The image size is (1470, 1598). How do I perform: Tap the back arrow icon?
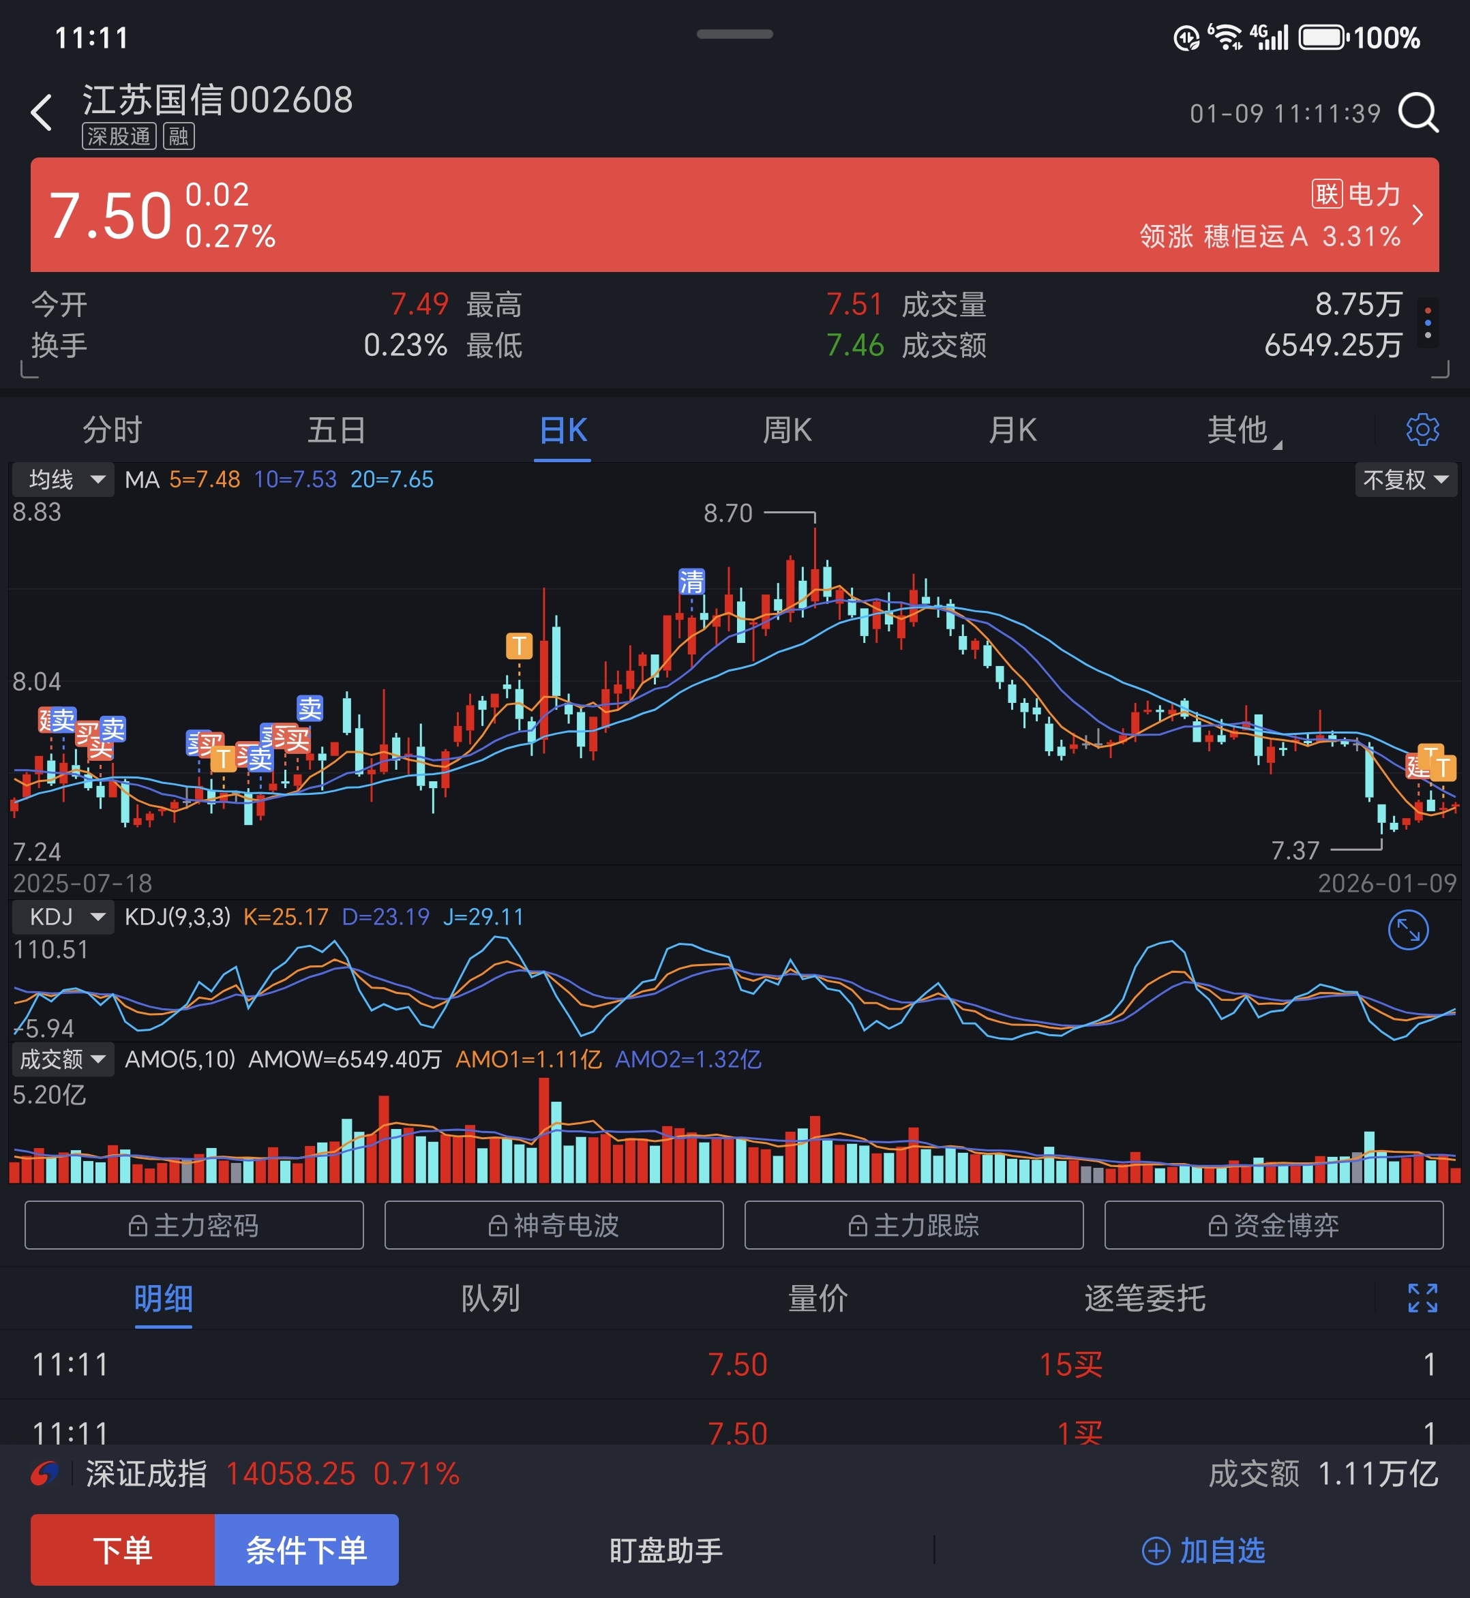pos(42,112)
